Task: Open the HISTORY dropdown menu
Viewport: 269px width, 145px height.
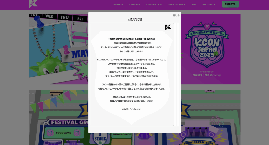Action: pyautogui.click(x=208, y=5)
